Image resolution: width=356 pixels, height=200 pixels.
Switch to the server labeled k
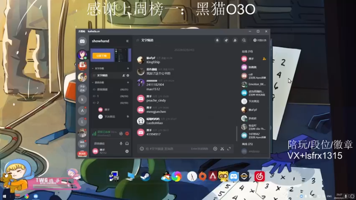click(82, 100)
